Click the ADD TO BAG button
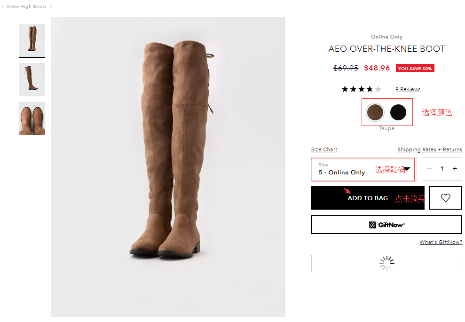This screenshot has height=322, width=465. (367, 198)
